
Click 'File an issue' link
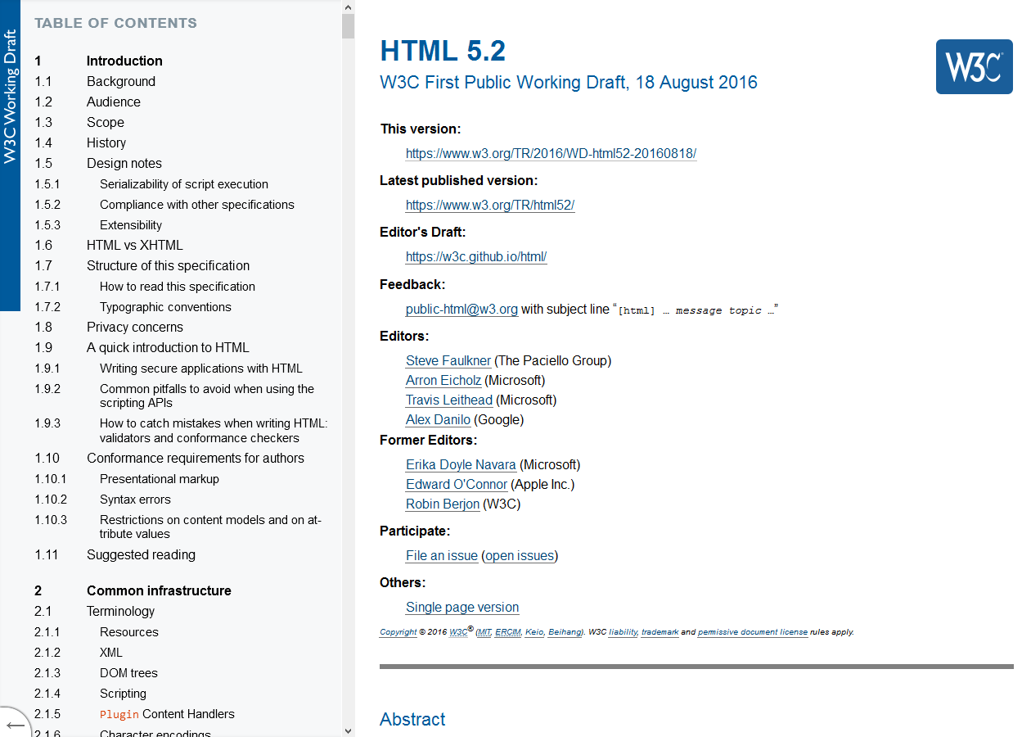(x=441, y=555)
